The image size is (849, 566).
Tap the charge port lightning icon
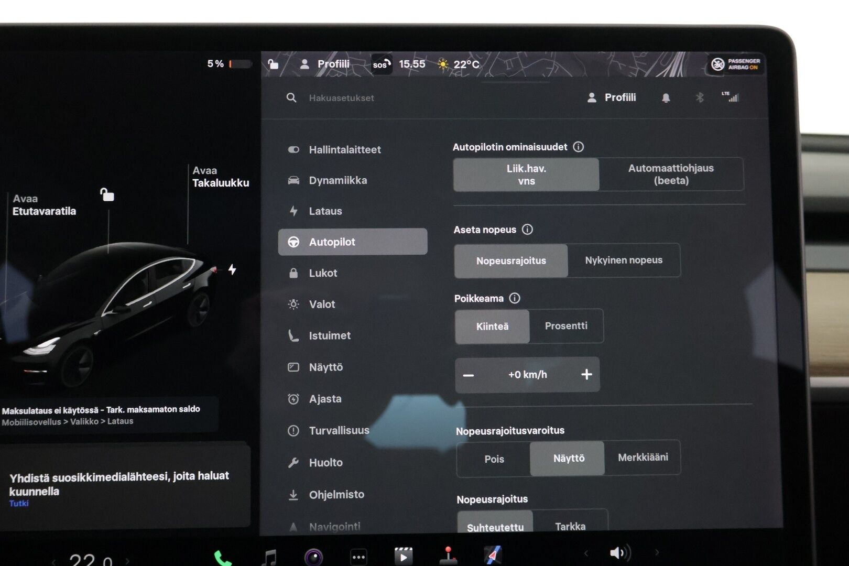232,269
